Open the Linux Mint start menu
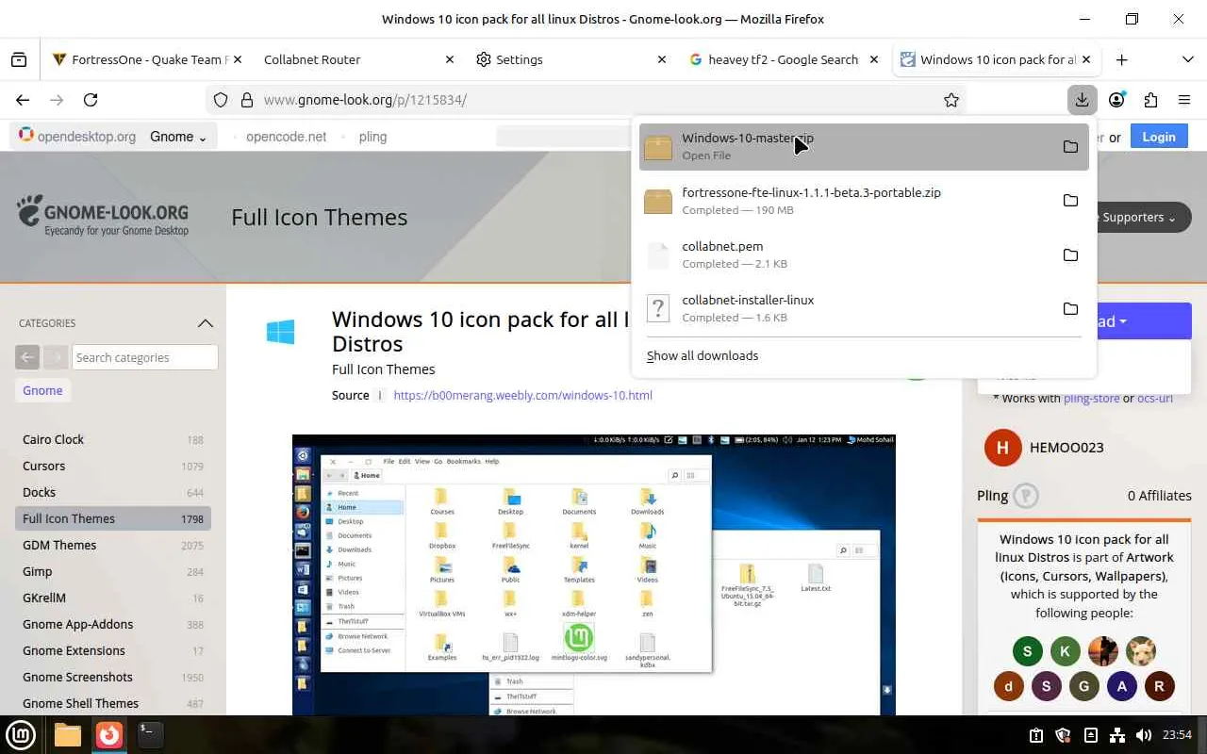Image resolution: width=1207 pixels, height=754 pixels. (21, 734)
